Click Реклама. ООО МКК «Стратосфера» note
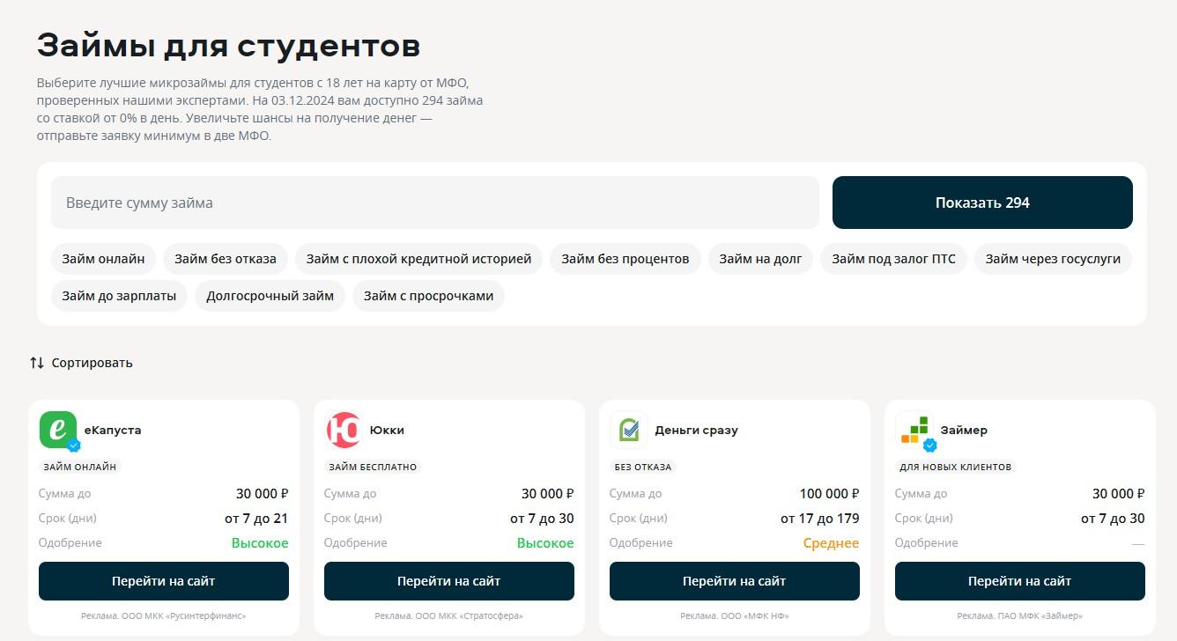Screen dimensions: 1177x641 [449, 616]
